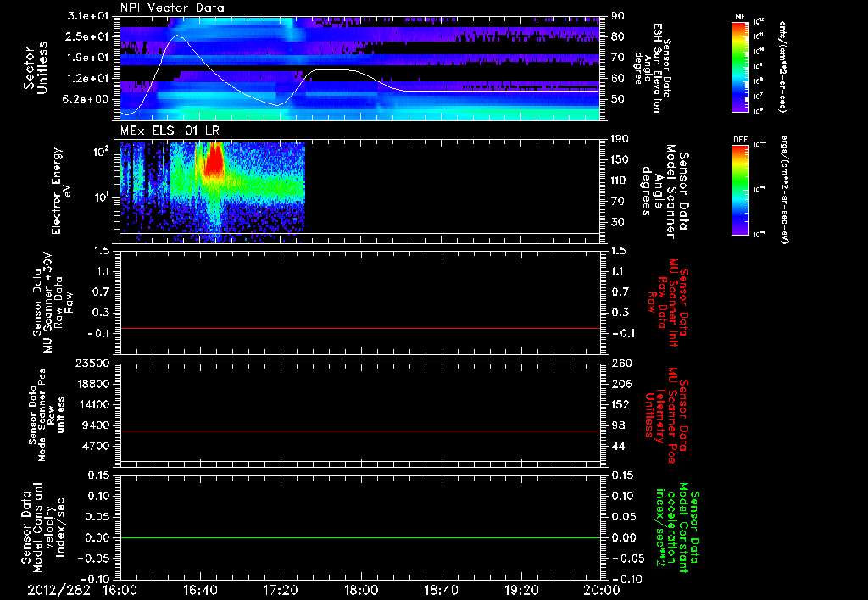This screenshot has width=868, height=600.
Task: Click the 44 telemetry axis tick label
Action: pos(618,446)
